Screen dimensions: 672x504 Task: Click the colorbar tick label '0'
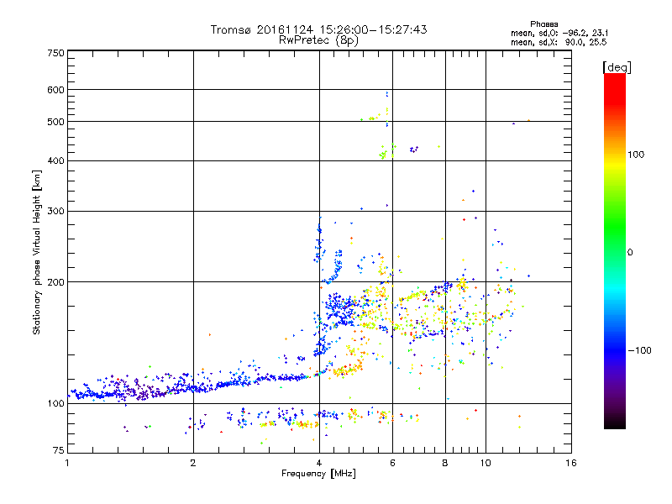[629, 253]
